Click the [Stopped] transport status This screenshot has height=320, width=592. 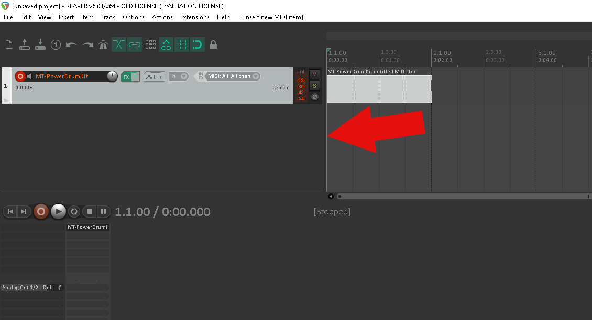click(332, 212)
